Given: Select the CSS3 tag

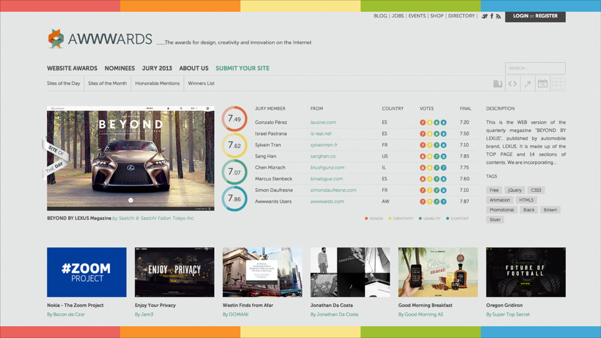Looking at the screenshot, I should click(536, 190).
